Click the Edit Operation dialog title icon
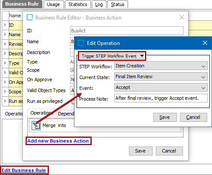This screenshot has height=175, width=212. click(x=81, y=43)
